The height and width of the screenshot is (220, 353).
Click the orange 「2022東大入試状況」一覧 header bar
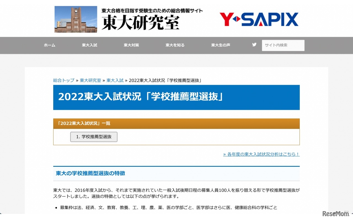click(176, 123)
